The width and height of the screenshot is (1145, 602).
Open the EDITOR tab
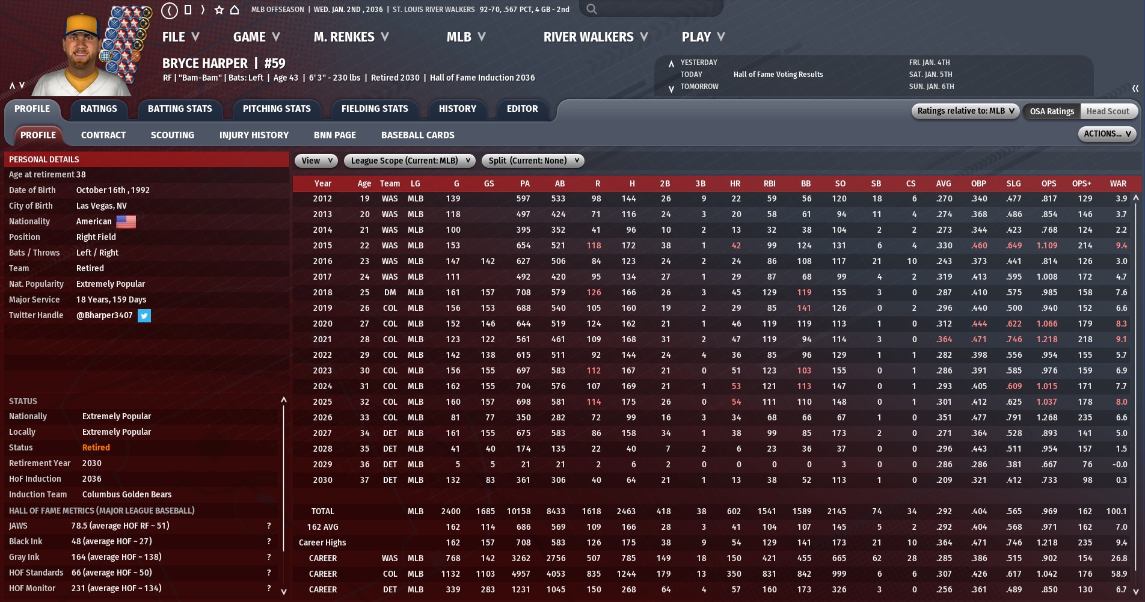point(523,109)
